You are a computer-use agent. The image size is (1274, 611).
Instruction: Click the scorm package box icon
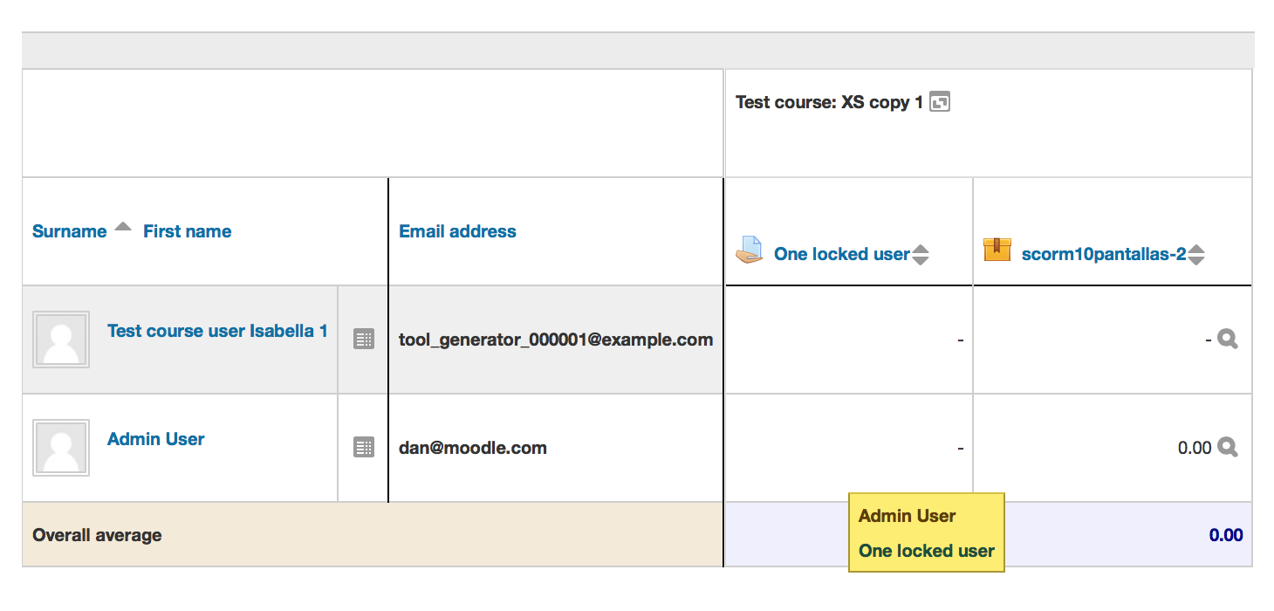pos(997,250)
